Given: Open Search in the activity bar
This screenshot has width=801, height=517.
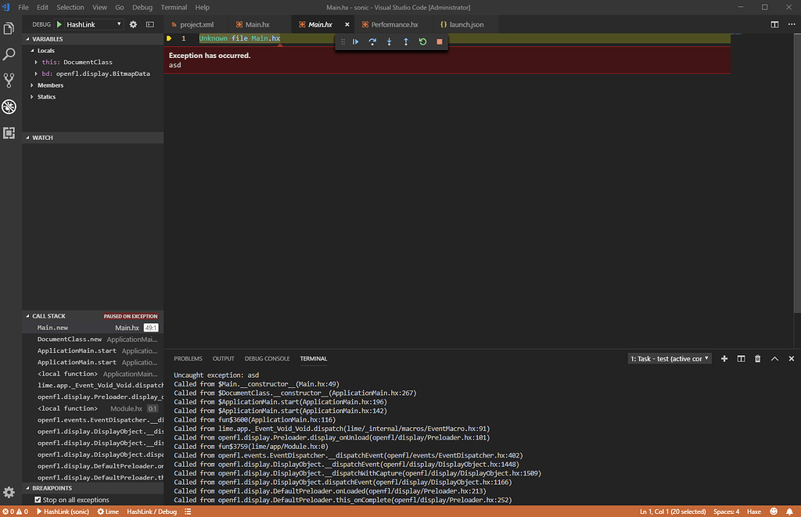Looking at the screenshot, I should [9, 54].
